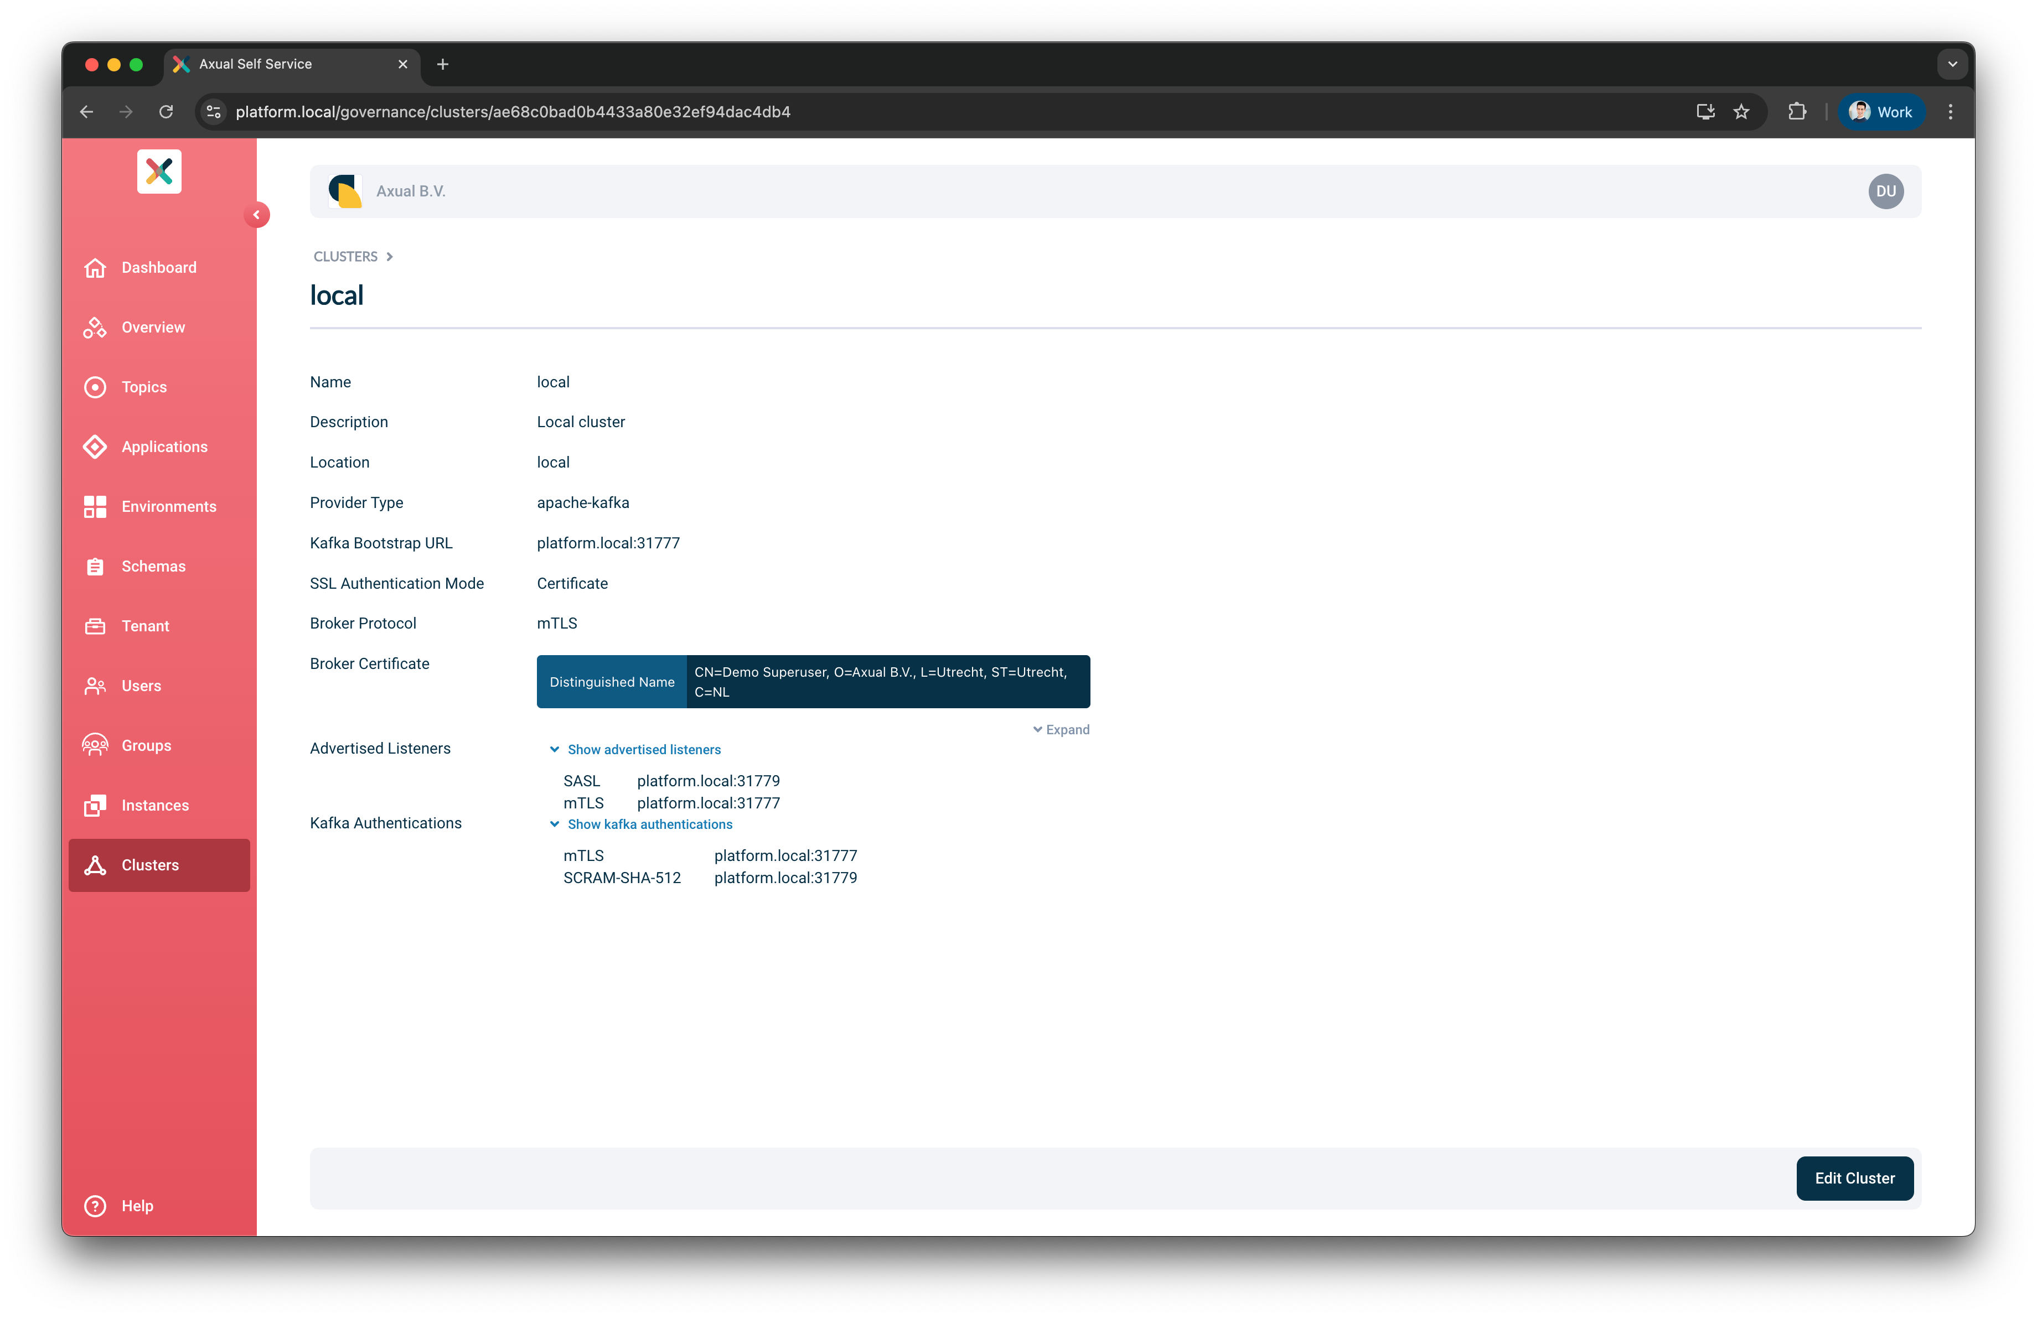Expand the Broker Certificate details

(1061, 729)
